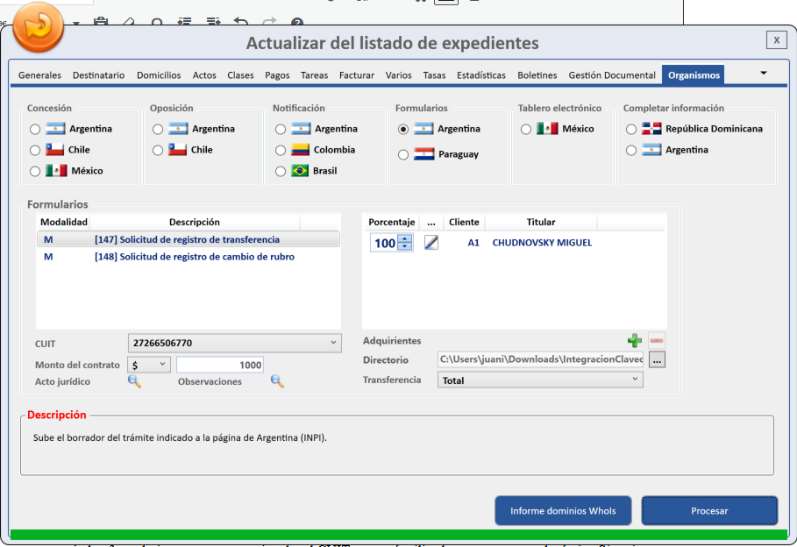Image resolution: width=797 pixels, height=547 pixels.
Task: Browse the Directorio with ellipsis button
Action: click(x=658, y=359)
